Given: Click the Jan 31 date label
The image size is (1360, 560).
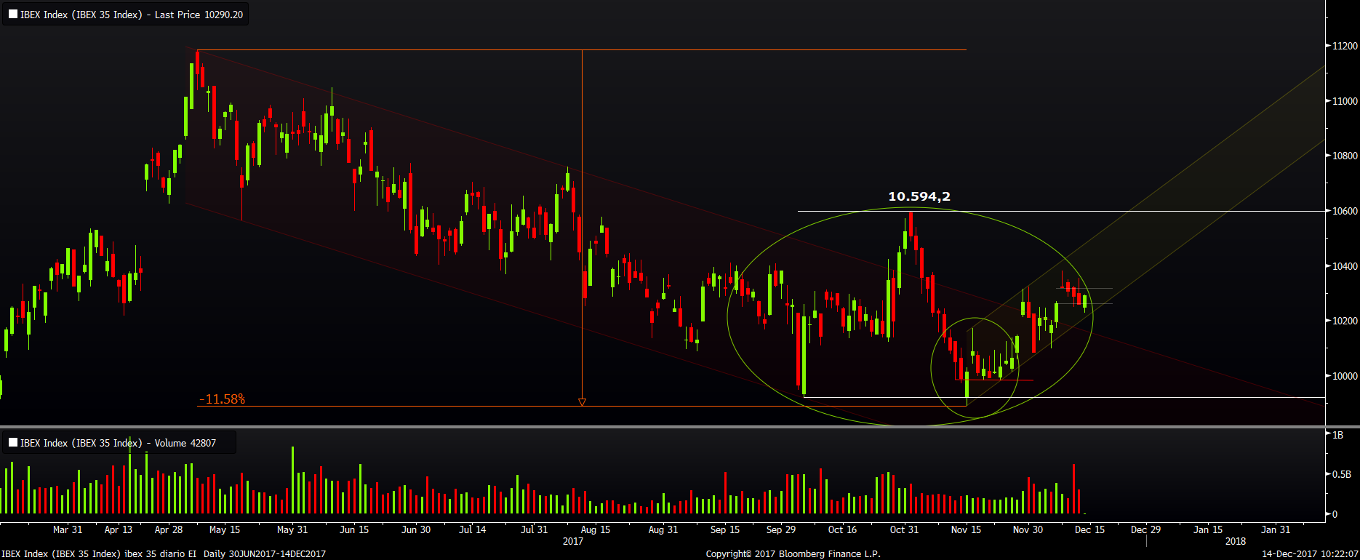Looking at the screenshot, I should coord(1276,529).
